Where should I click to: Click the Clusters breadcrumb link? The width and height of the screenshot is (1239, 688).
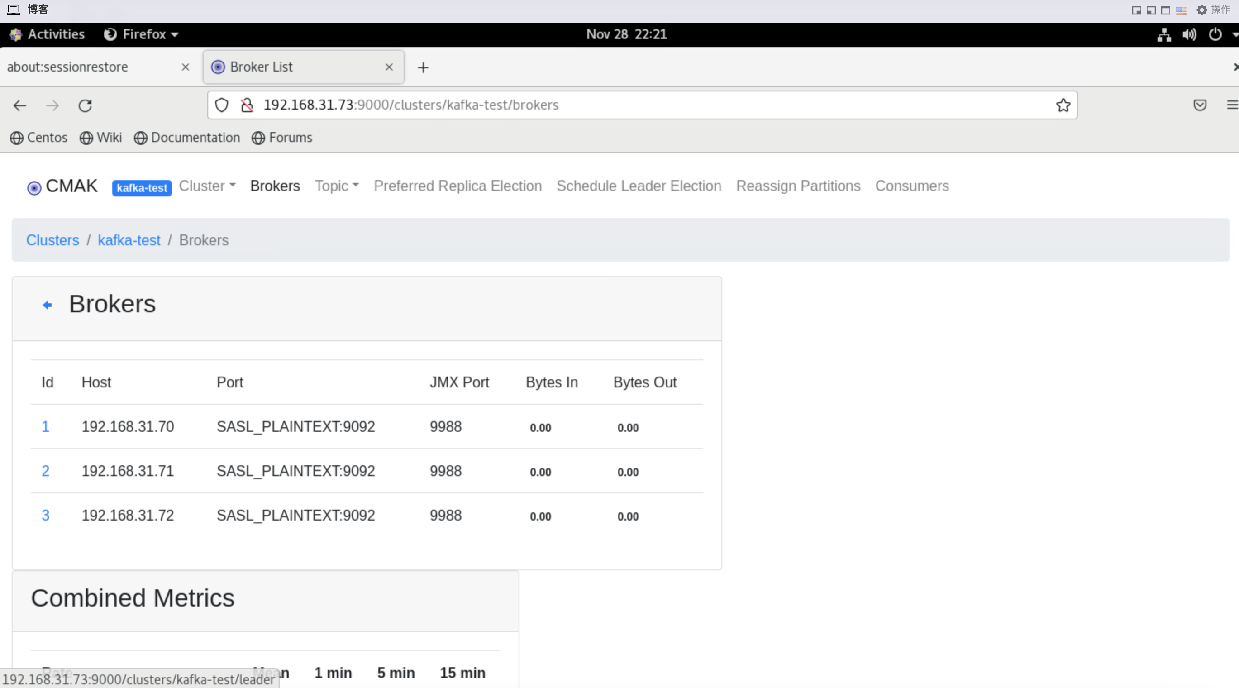point(52,240)
